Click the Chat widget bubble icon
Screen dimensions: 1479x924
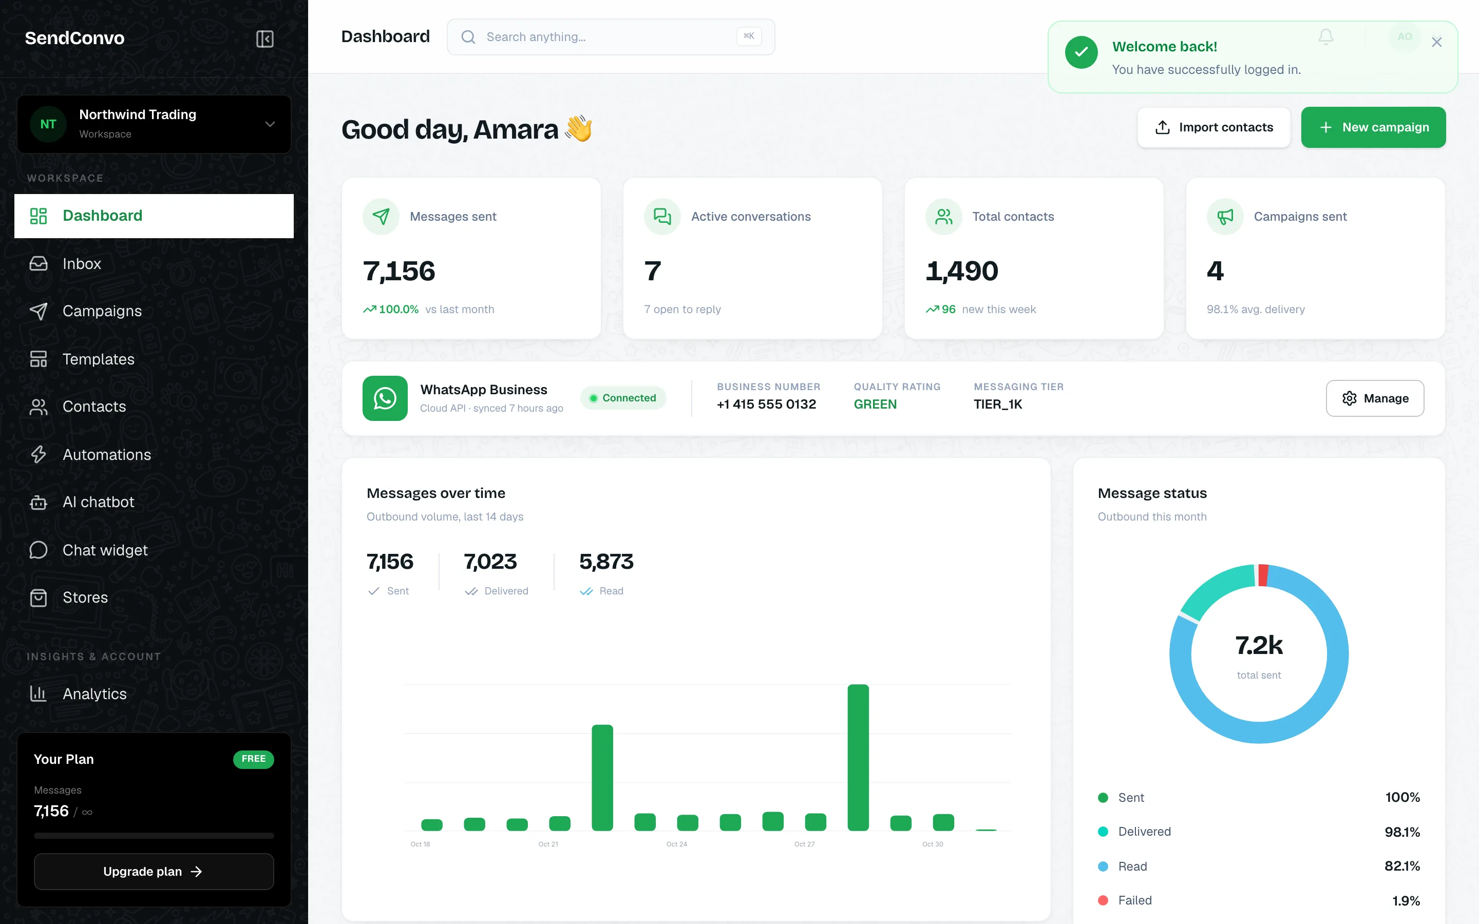tap(39, 550)
